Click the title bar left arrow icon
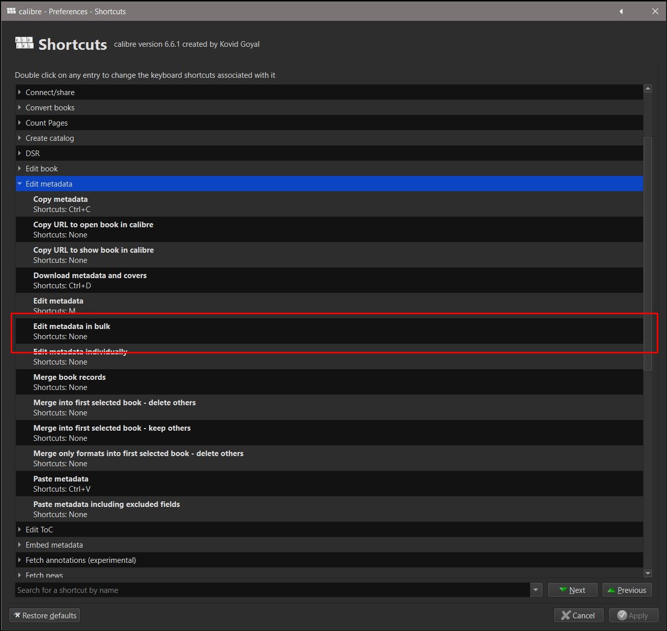 (621, 11)
